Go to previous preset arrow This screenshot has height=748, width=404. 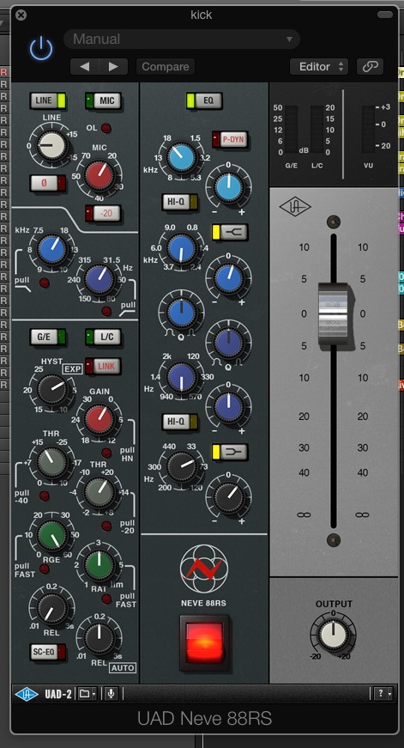tap(84, 67)
